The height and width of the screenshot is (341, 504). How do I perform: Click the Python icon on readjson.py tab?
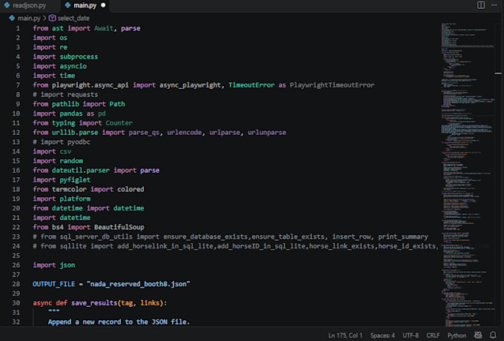tap(7, 5)
